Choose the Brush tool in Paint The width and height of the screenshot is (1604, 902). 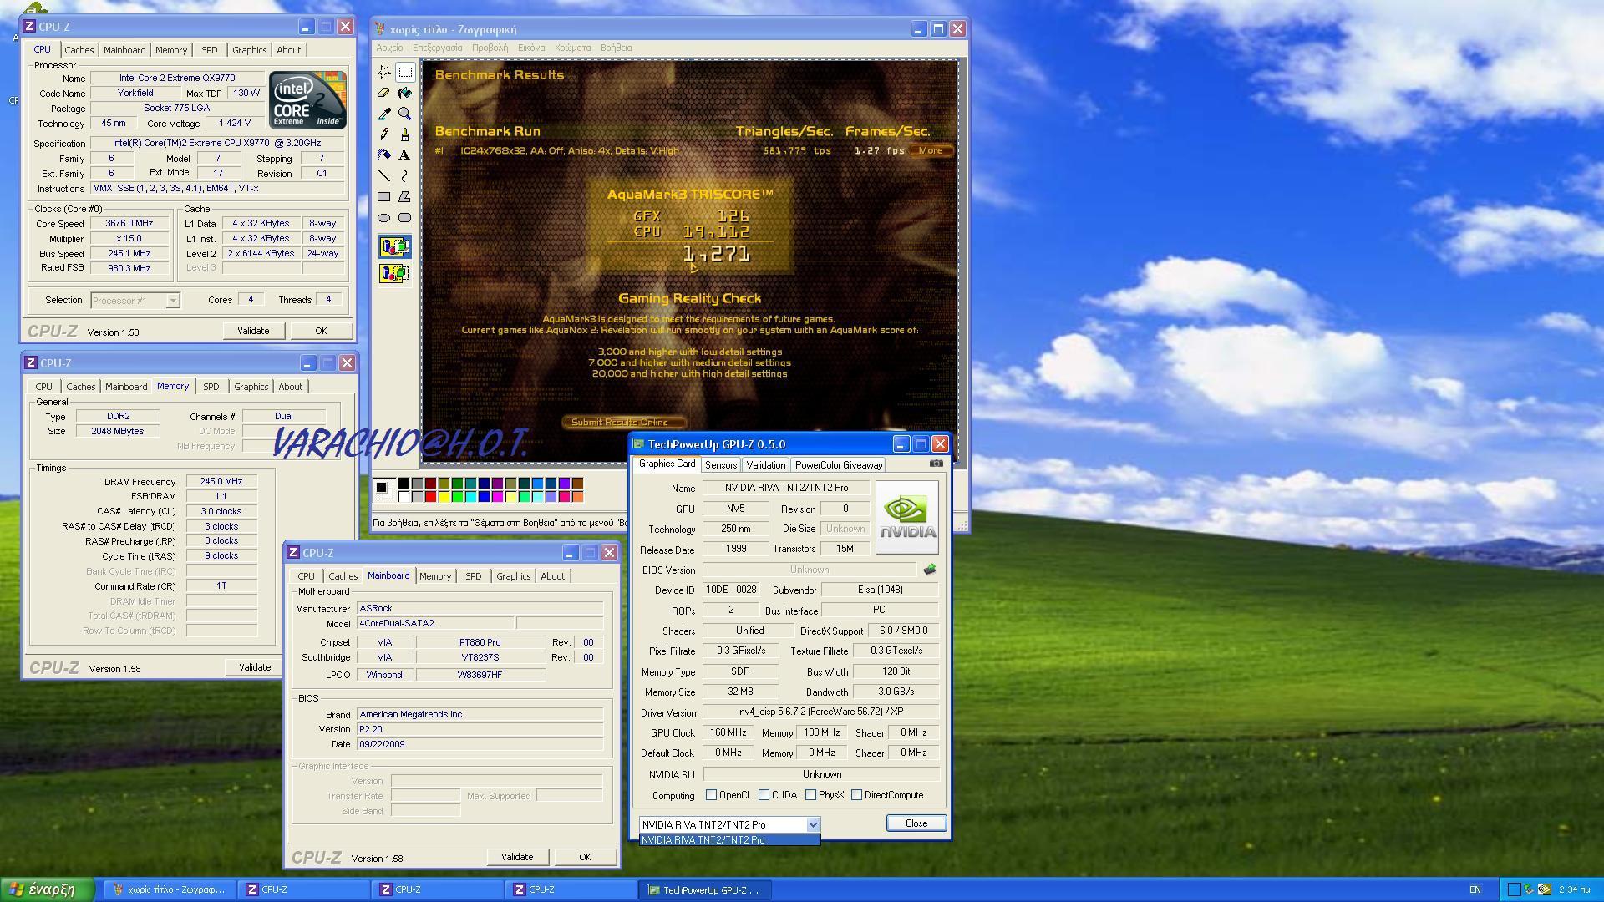(405, 134)
